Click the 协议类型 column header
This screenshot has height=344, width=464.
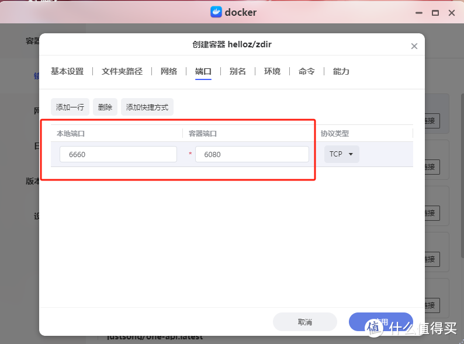coord(335,133)
